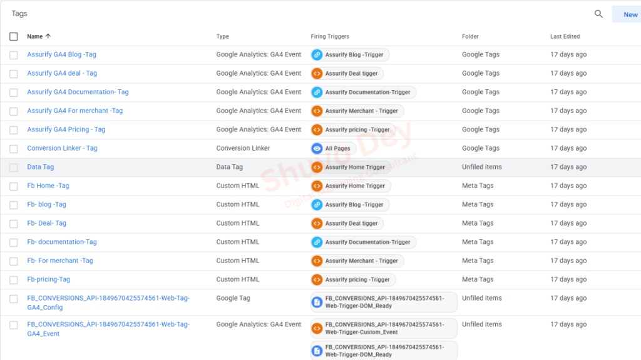Click the All Pages eye icon

(x=317, y=149)
